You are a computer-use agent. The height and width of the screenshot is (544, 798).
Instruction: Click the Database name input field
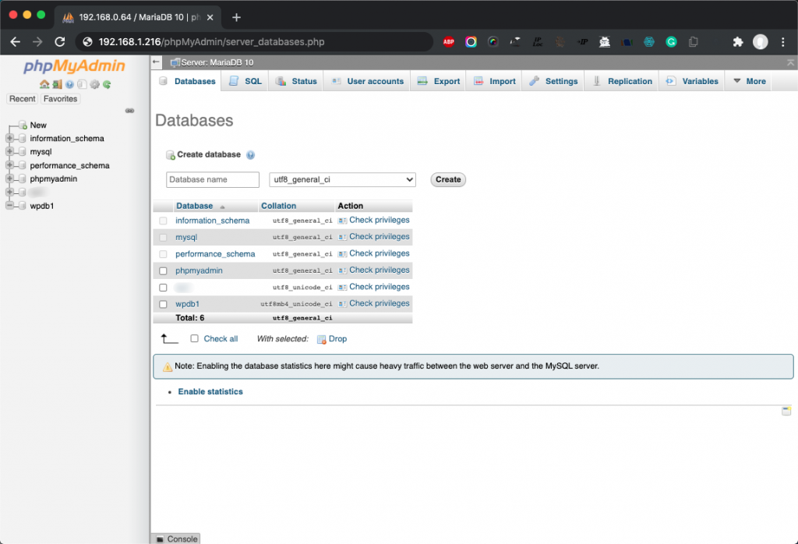212,179
